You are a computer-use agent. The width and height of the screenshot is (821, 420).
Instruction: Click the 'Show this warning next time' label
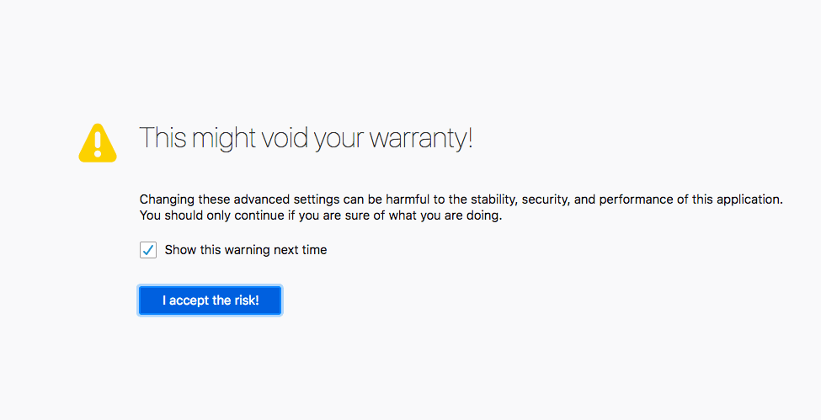tap(246, 250)
